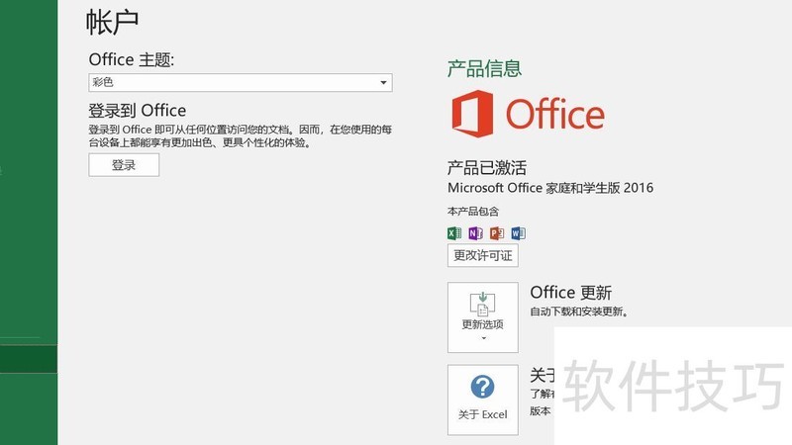792x445 pixels.
Task: Click the 关于 Excel button
Action: (x=483, y=400)
